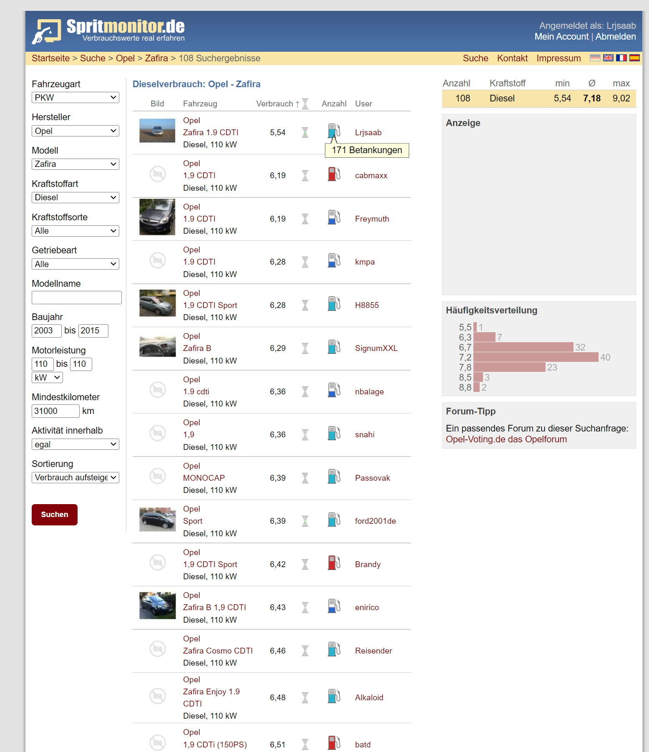Click fuel pump icon for Lrjsaab
This screenshot has height=752, width=649.
point(334,131)
